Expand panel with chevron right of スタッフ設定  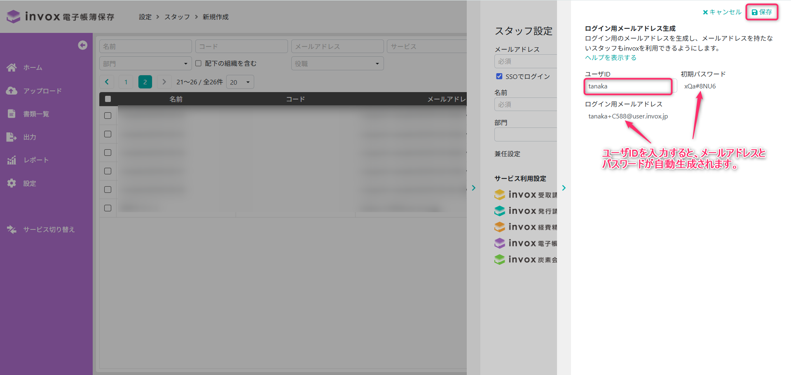coord(564,188)
